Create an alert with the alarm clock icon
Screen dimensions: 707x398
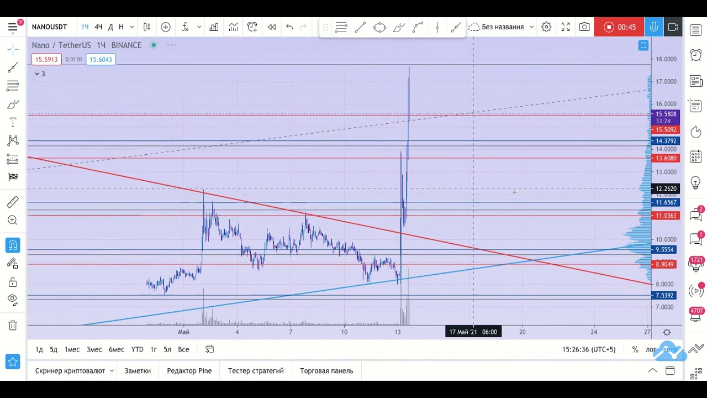pos(252,27)
